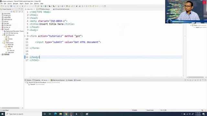This screenshot has height=116, width=207.
Task: Open the Navigate menu
Action: pos(16,4)
